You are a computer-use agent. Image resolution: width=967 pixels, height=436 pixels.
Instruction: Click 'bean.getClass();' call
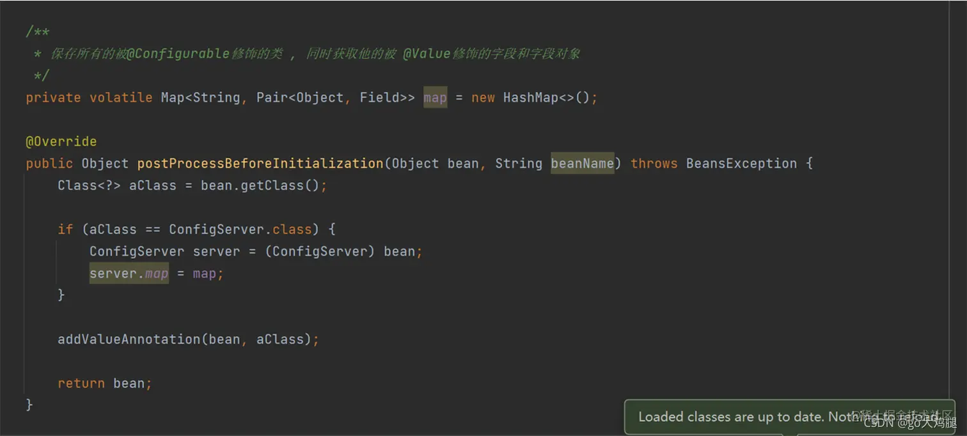(264, 185)
